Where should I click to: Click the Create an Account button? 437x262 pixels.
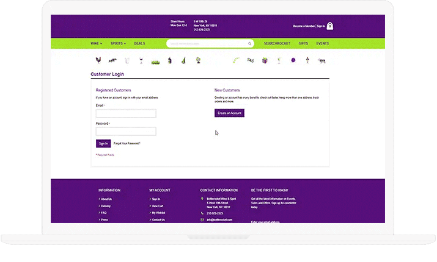[x=229, y=113]
